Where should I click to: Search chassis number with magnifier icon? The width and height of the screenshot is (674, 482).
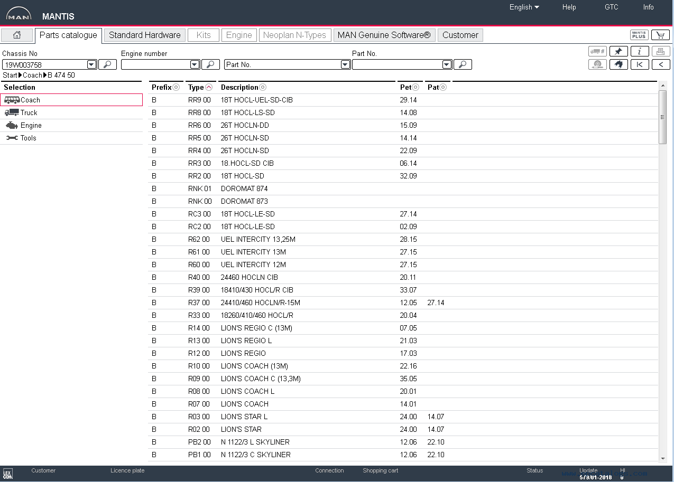108,64
